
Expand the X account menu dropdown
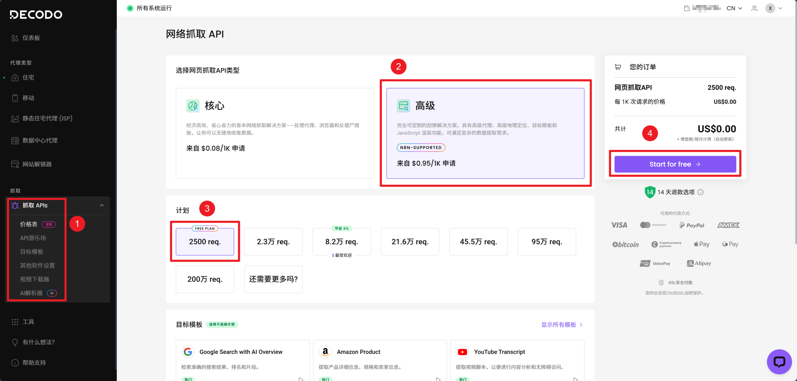tap(774, 8)
